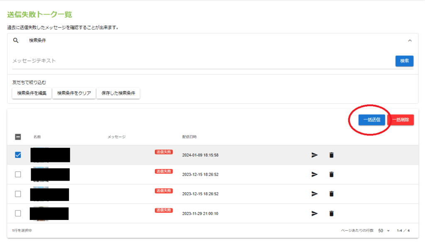Collapse the 検索条件 panel with the chevron

click(x=410, y=41)
